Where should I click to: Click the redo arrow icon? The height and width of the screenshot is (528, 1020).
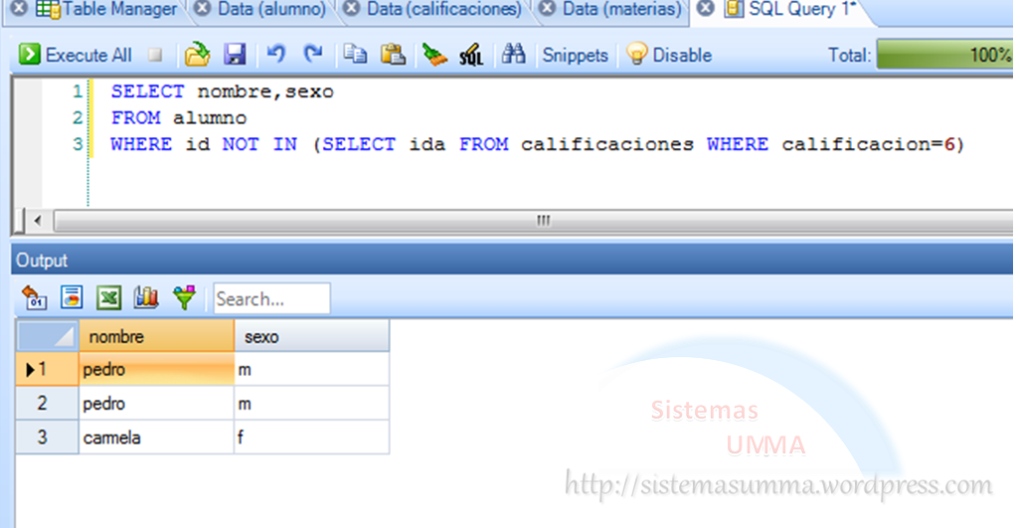point(313,55)
